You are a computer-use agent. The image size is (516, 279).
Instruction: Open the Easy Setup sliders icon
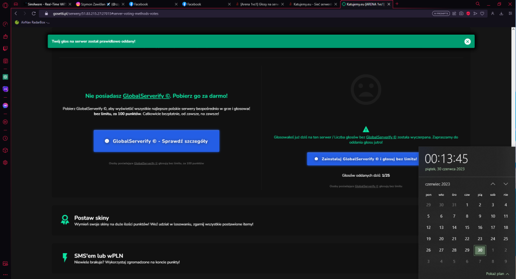pyautogui.click(x=510, y=13)
